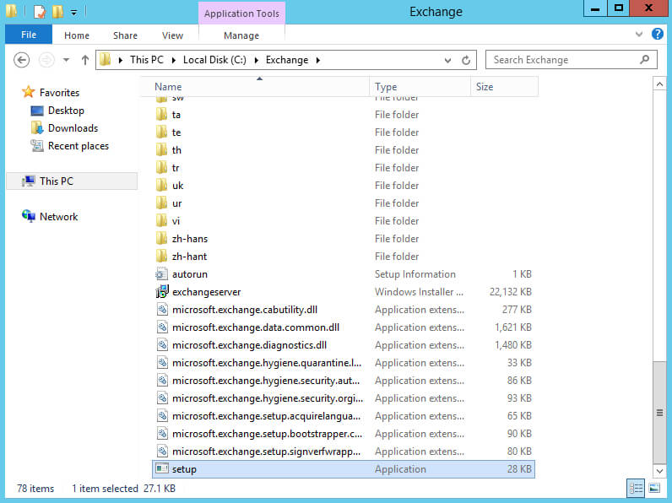The image size is (672, 503).
Task: Sort by the Type column header
Action: [x=420, y=87]
